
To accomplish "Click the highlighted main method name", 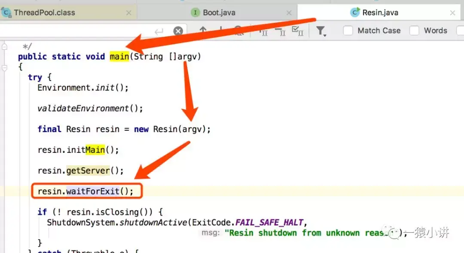I will (x=119, y=56).
